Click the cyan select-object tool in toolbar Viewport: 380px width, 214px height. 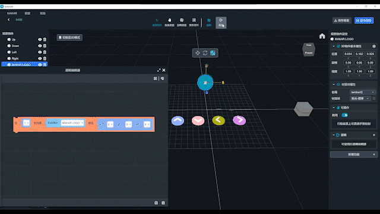[x=157, y=22]
